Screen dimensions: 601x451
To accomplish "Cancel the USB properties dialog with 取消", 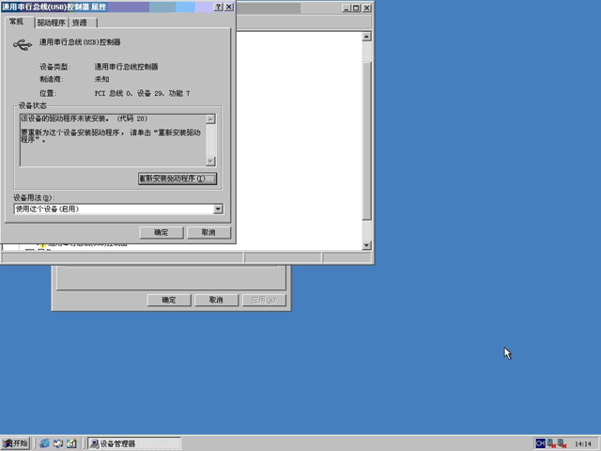I will [x=208, y=232].
